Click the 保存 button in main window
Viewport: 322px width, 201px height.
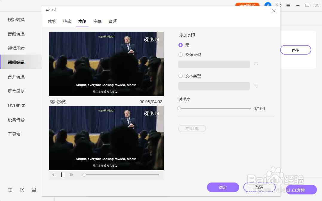click(296, 50)
